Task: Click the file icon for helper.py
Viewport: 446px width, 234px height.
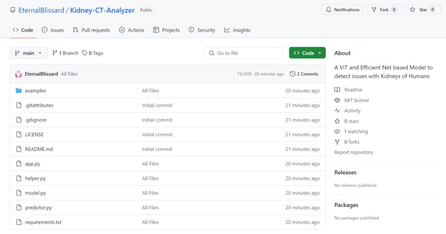Action: point(19,178)
